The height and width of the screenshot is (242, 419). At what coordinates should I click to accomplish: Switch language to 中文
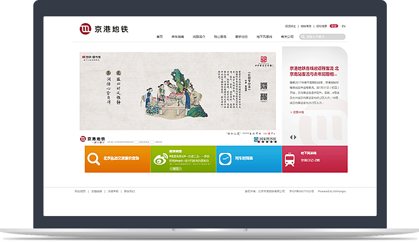tap(334, 26)
